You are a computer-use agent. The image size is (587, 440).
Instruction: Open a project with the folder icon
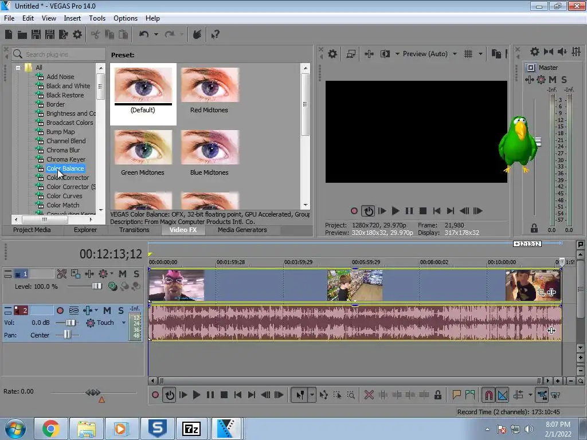[x=22, y=35]
